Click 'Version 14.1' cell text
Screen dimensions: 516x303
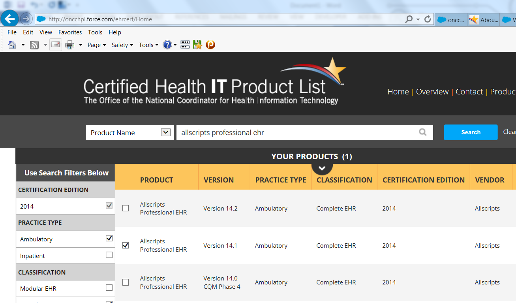220,246
